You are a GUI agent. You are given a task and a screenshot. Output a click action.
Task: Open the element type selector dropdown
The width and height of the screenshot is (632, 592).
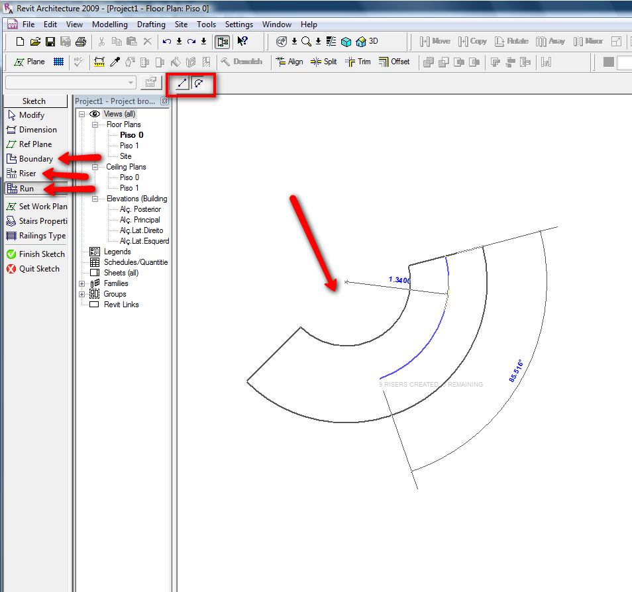pos(131,83)
